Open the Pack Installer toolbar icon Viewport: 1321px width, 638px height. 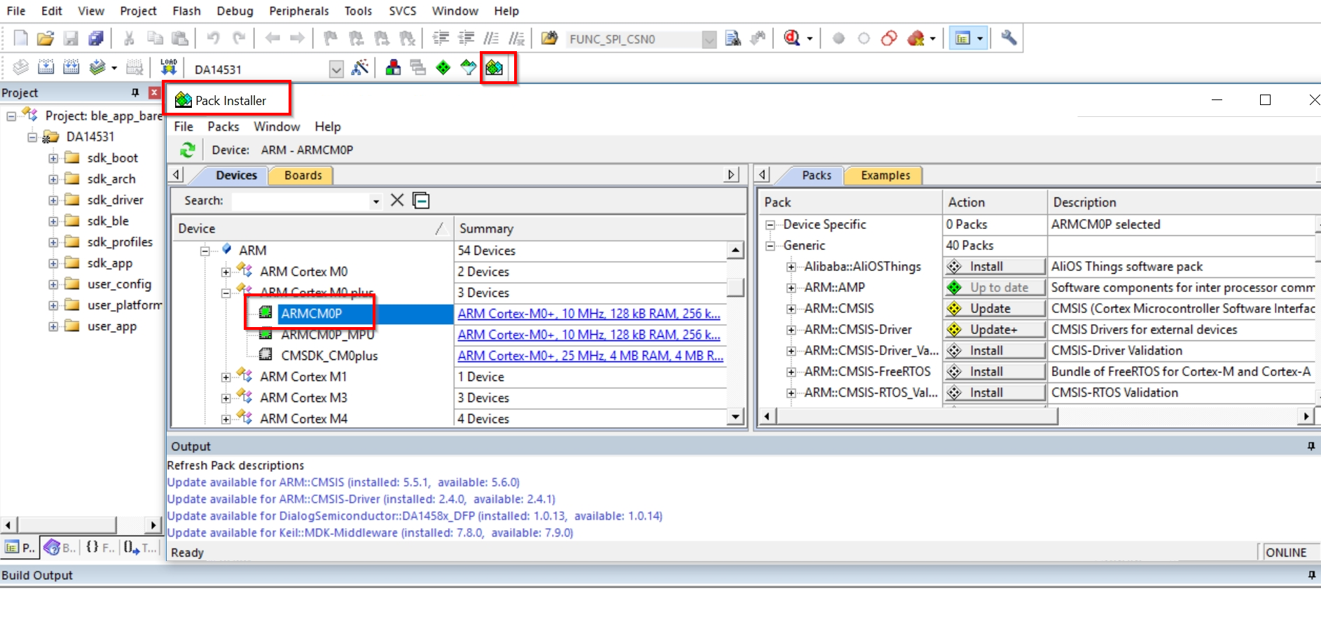click(494, 68)
